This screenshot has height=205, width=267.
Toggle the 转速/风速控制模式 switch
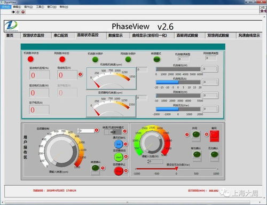point(113,132)
